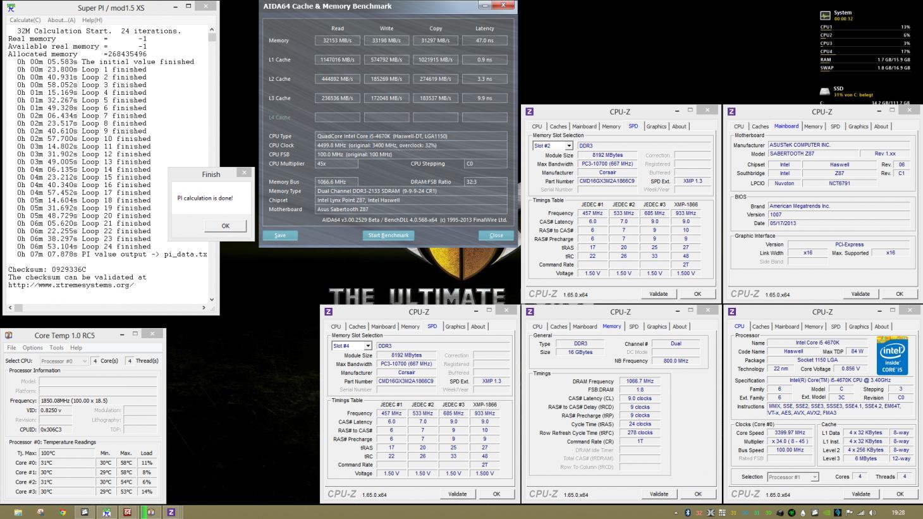The image size is (923, 519).
Task: Click the Super PI title bar icon
Action: point(11,8)
